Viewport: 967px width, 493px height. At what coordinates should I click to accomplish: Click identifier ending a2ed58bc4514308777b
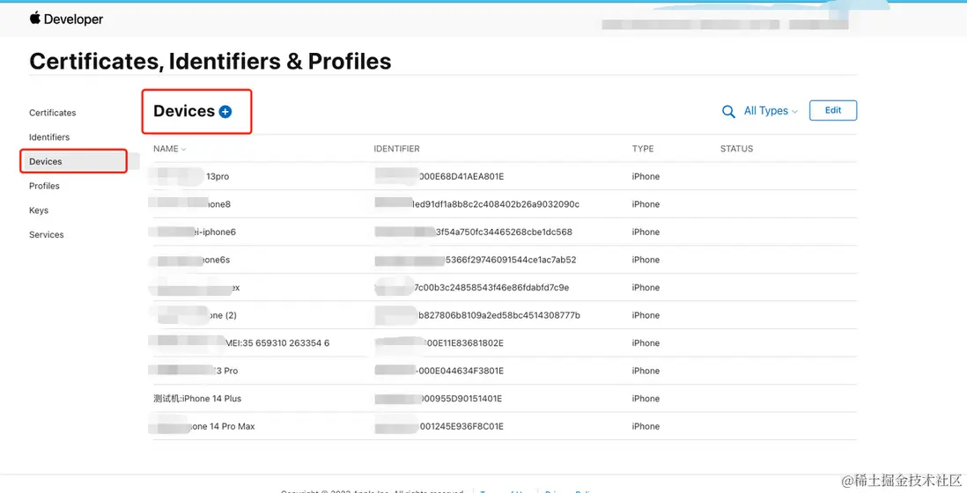(476, 315)
